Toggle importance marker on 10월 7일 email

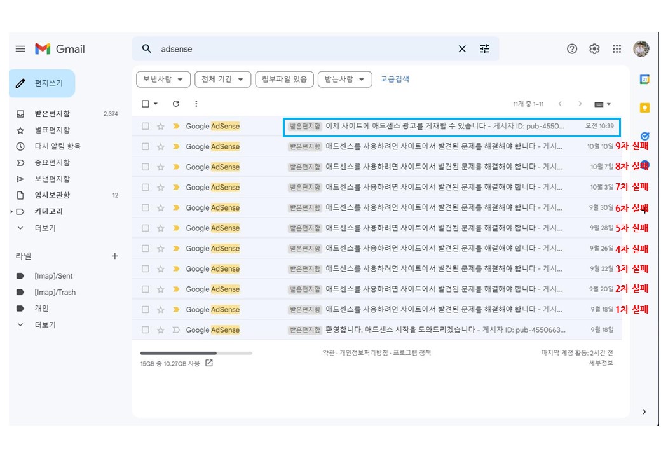click(176, 167)
